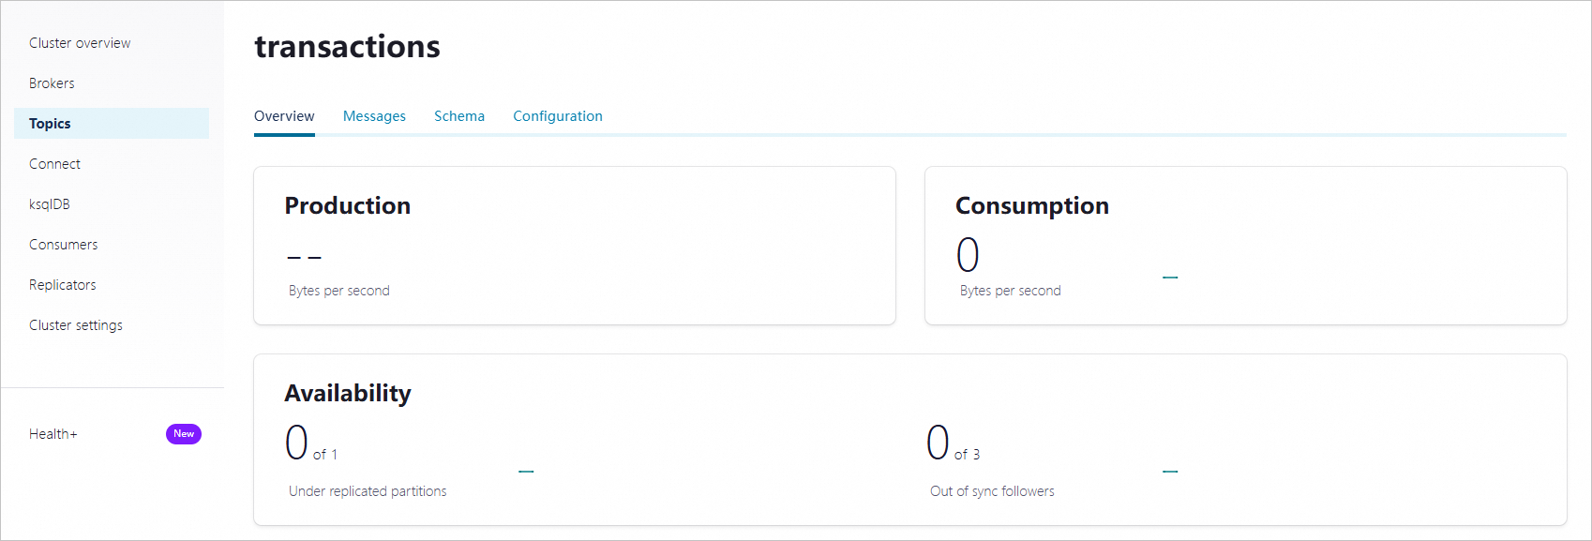Click the Under replicated partitions count
Screen dimensions: 1592x541
295,443
